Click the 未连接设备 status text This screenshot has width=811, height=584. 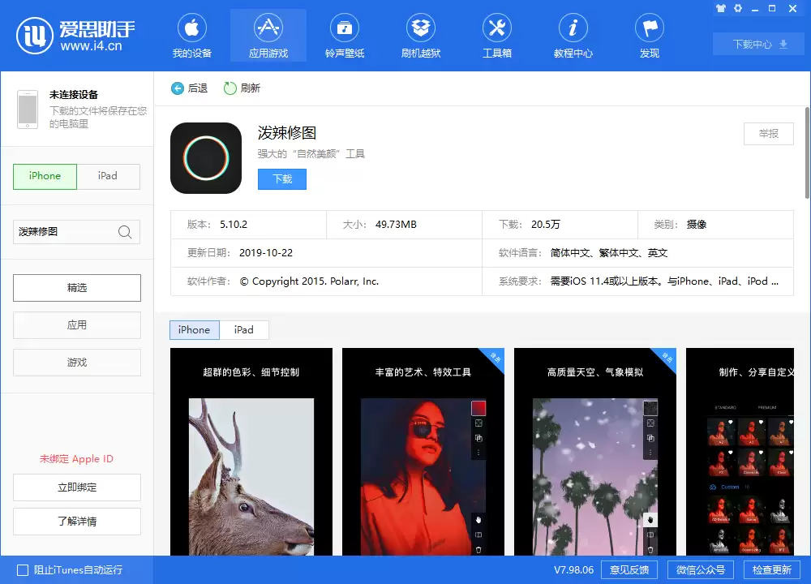point(74,95)
